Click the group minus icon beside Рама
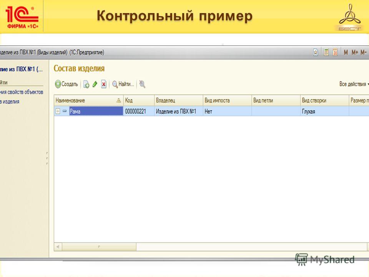This screenshot has height=277, width=369. click(x=65, y=111)
